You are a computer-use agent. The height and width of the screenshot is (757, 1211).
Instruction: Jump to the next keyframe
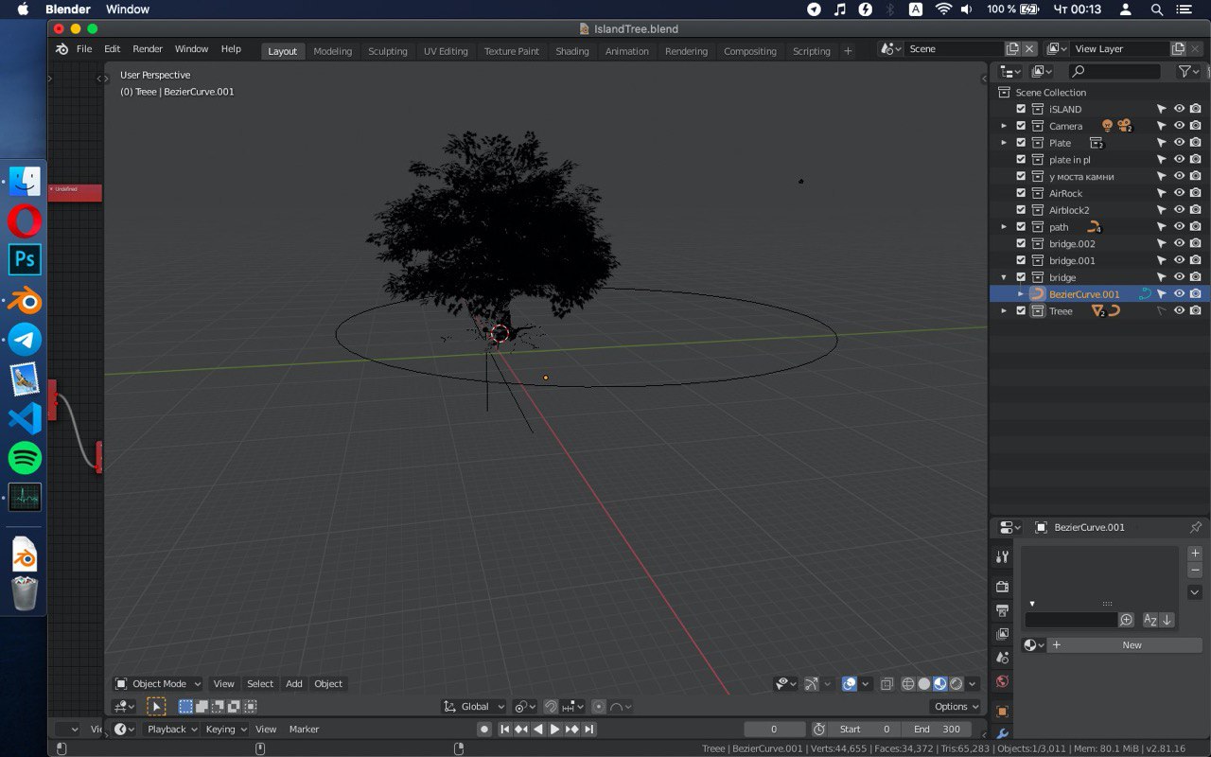(x=572, y=729)
